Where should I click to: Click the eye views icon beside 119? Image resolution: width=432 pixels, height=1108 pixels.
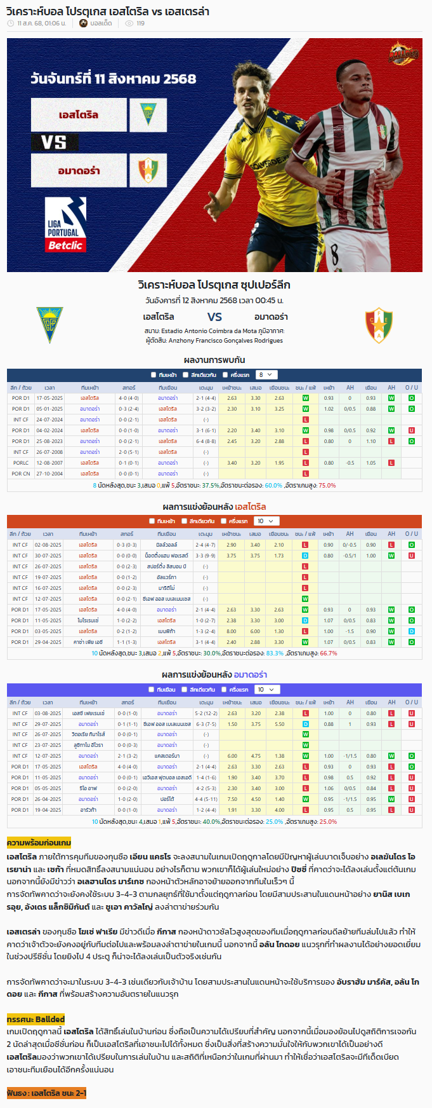[x=129, y=23]
